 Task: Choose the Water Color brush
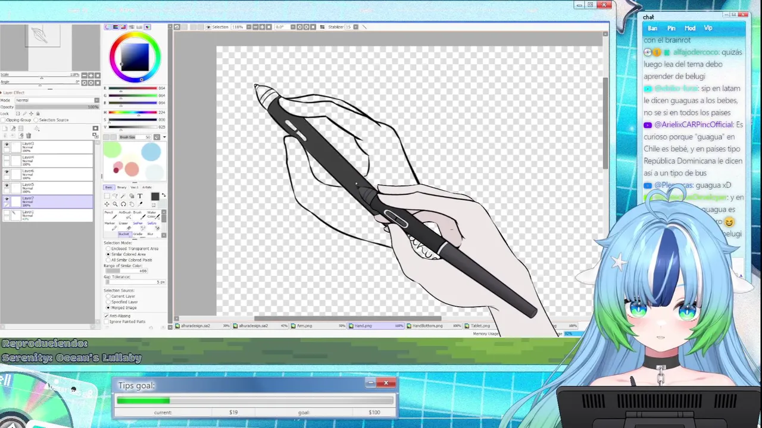pos(154,215)
